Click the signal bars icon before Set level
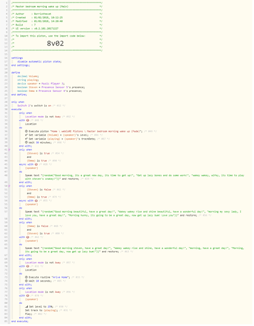 click(27, 307)
